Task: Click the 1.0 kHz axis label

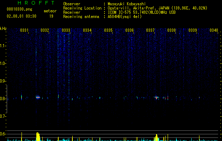Action: click(x=3, y=63)
